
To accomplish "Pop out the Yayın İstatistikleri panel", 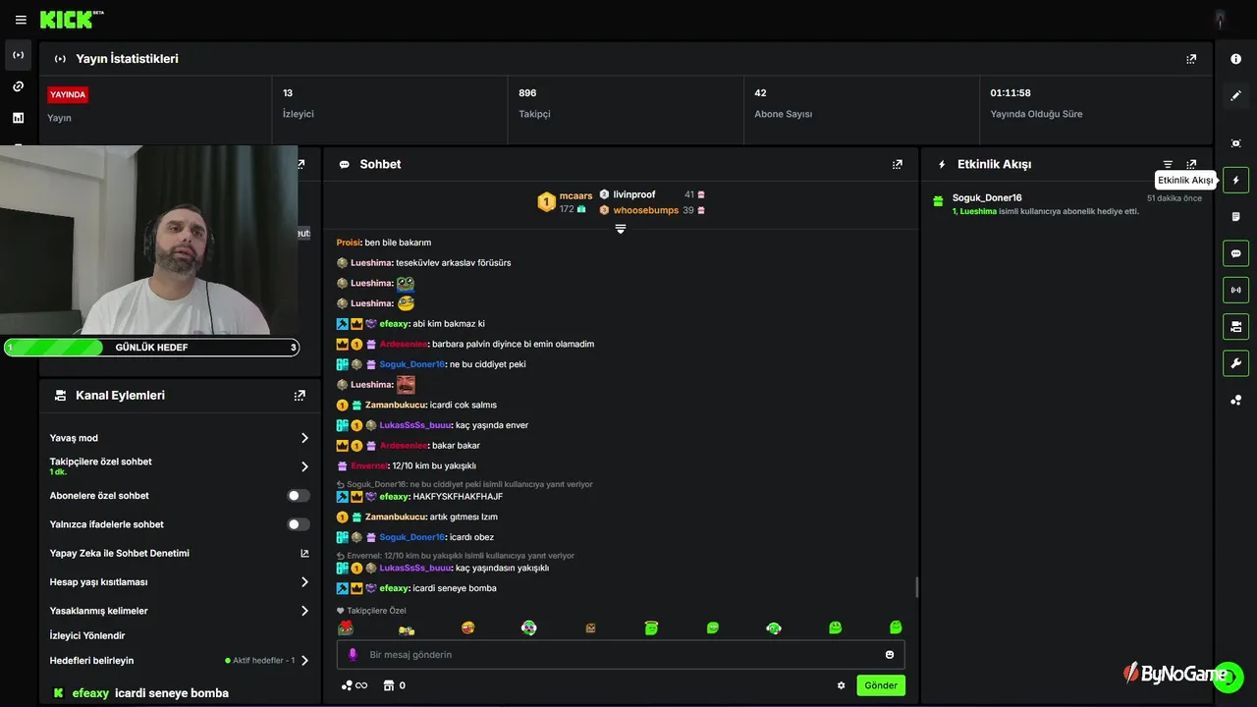I will click(x=1191, y=59).
